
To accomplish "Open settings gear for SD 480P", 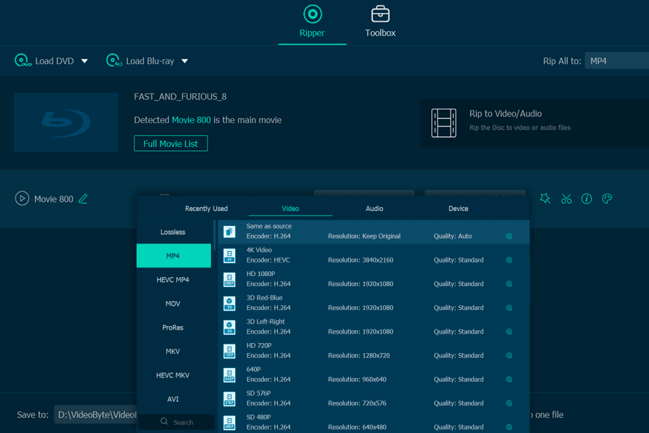I will [509, 427].
